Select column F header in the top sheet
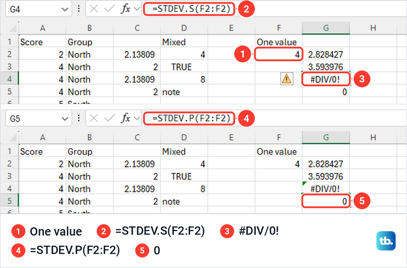This screenshot has height=268, width=407. tap(279, 28)
